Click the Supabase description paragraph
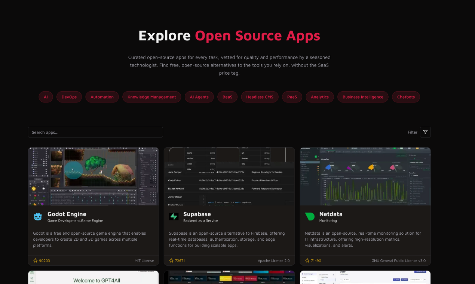Screen dimensions: 475x284 click(227, 239)
